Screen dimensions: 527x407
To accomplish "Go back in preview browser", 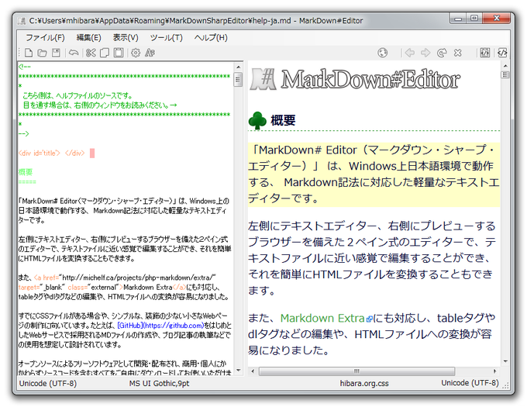I will pos(410,53).
